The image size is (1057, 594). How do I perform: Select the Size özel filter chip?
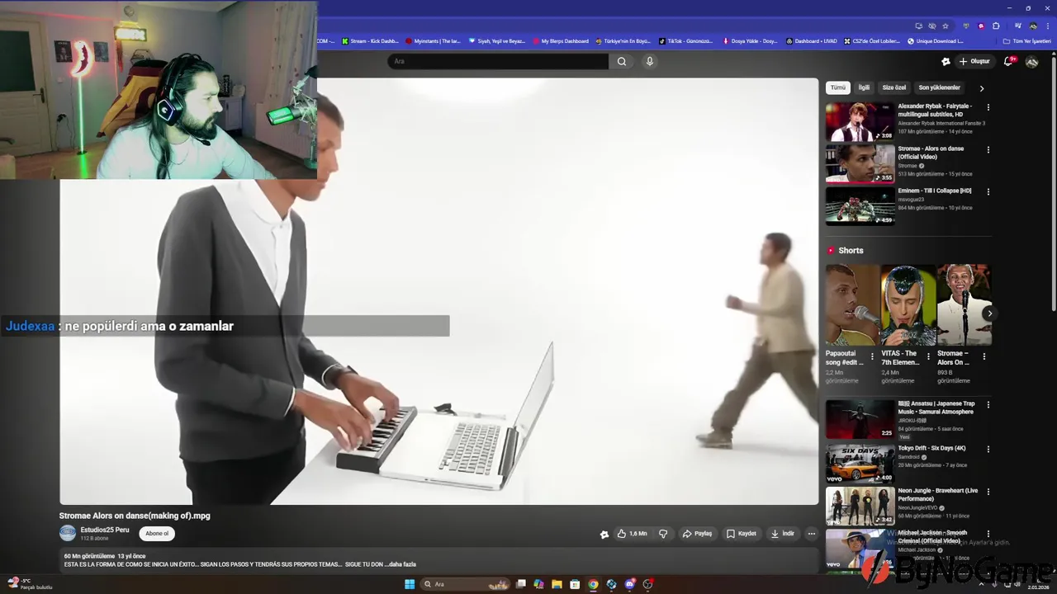[x=894, y=87]
